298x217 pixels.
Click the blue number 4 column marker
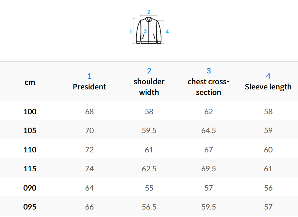pos(268,76)
